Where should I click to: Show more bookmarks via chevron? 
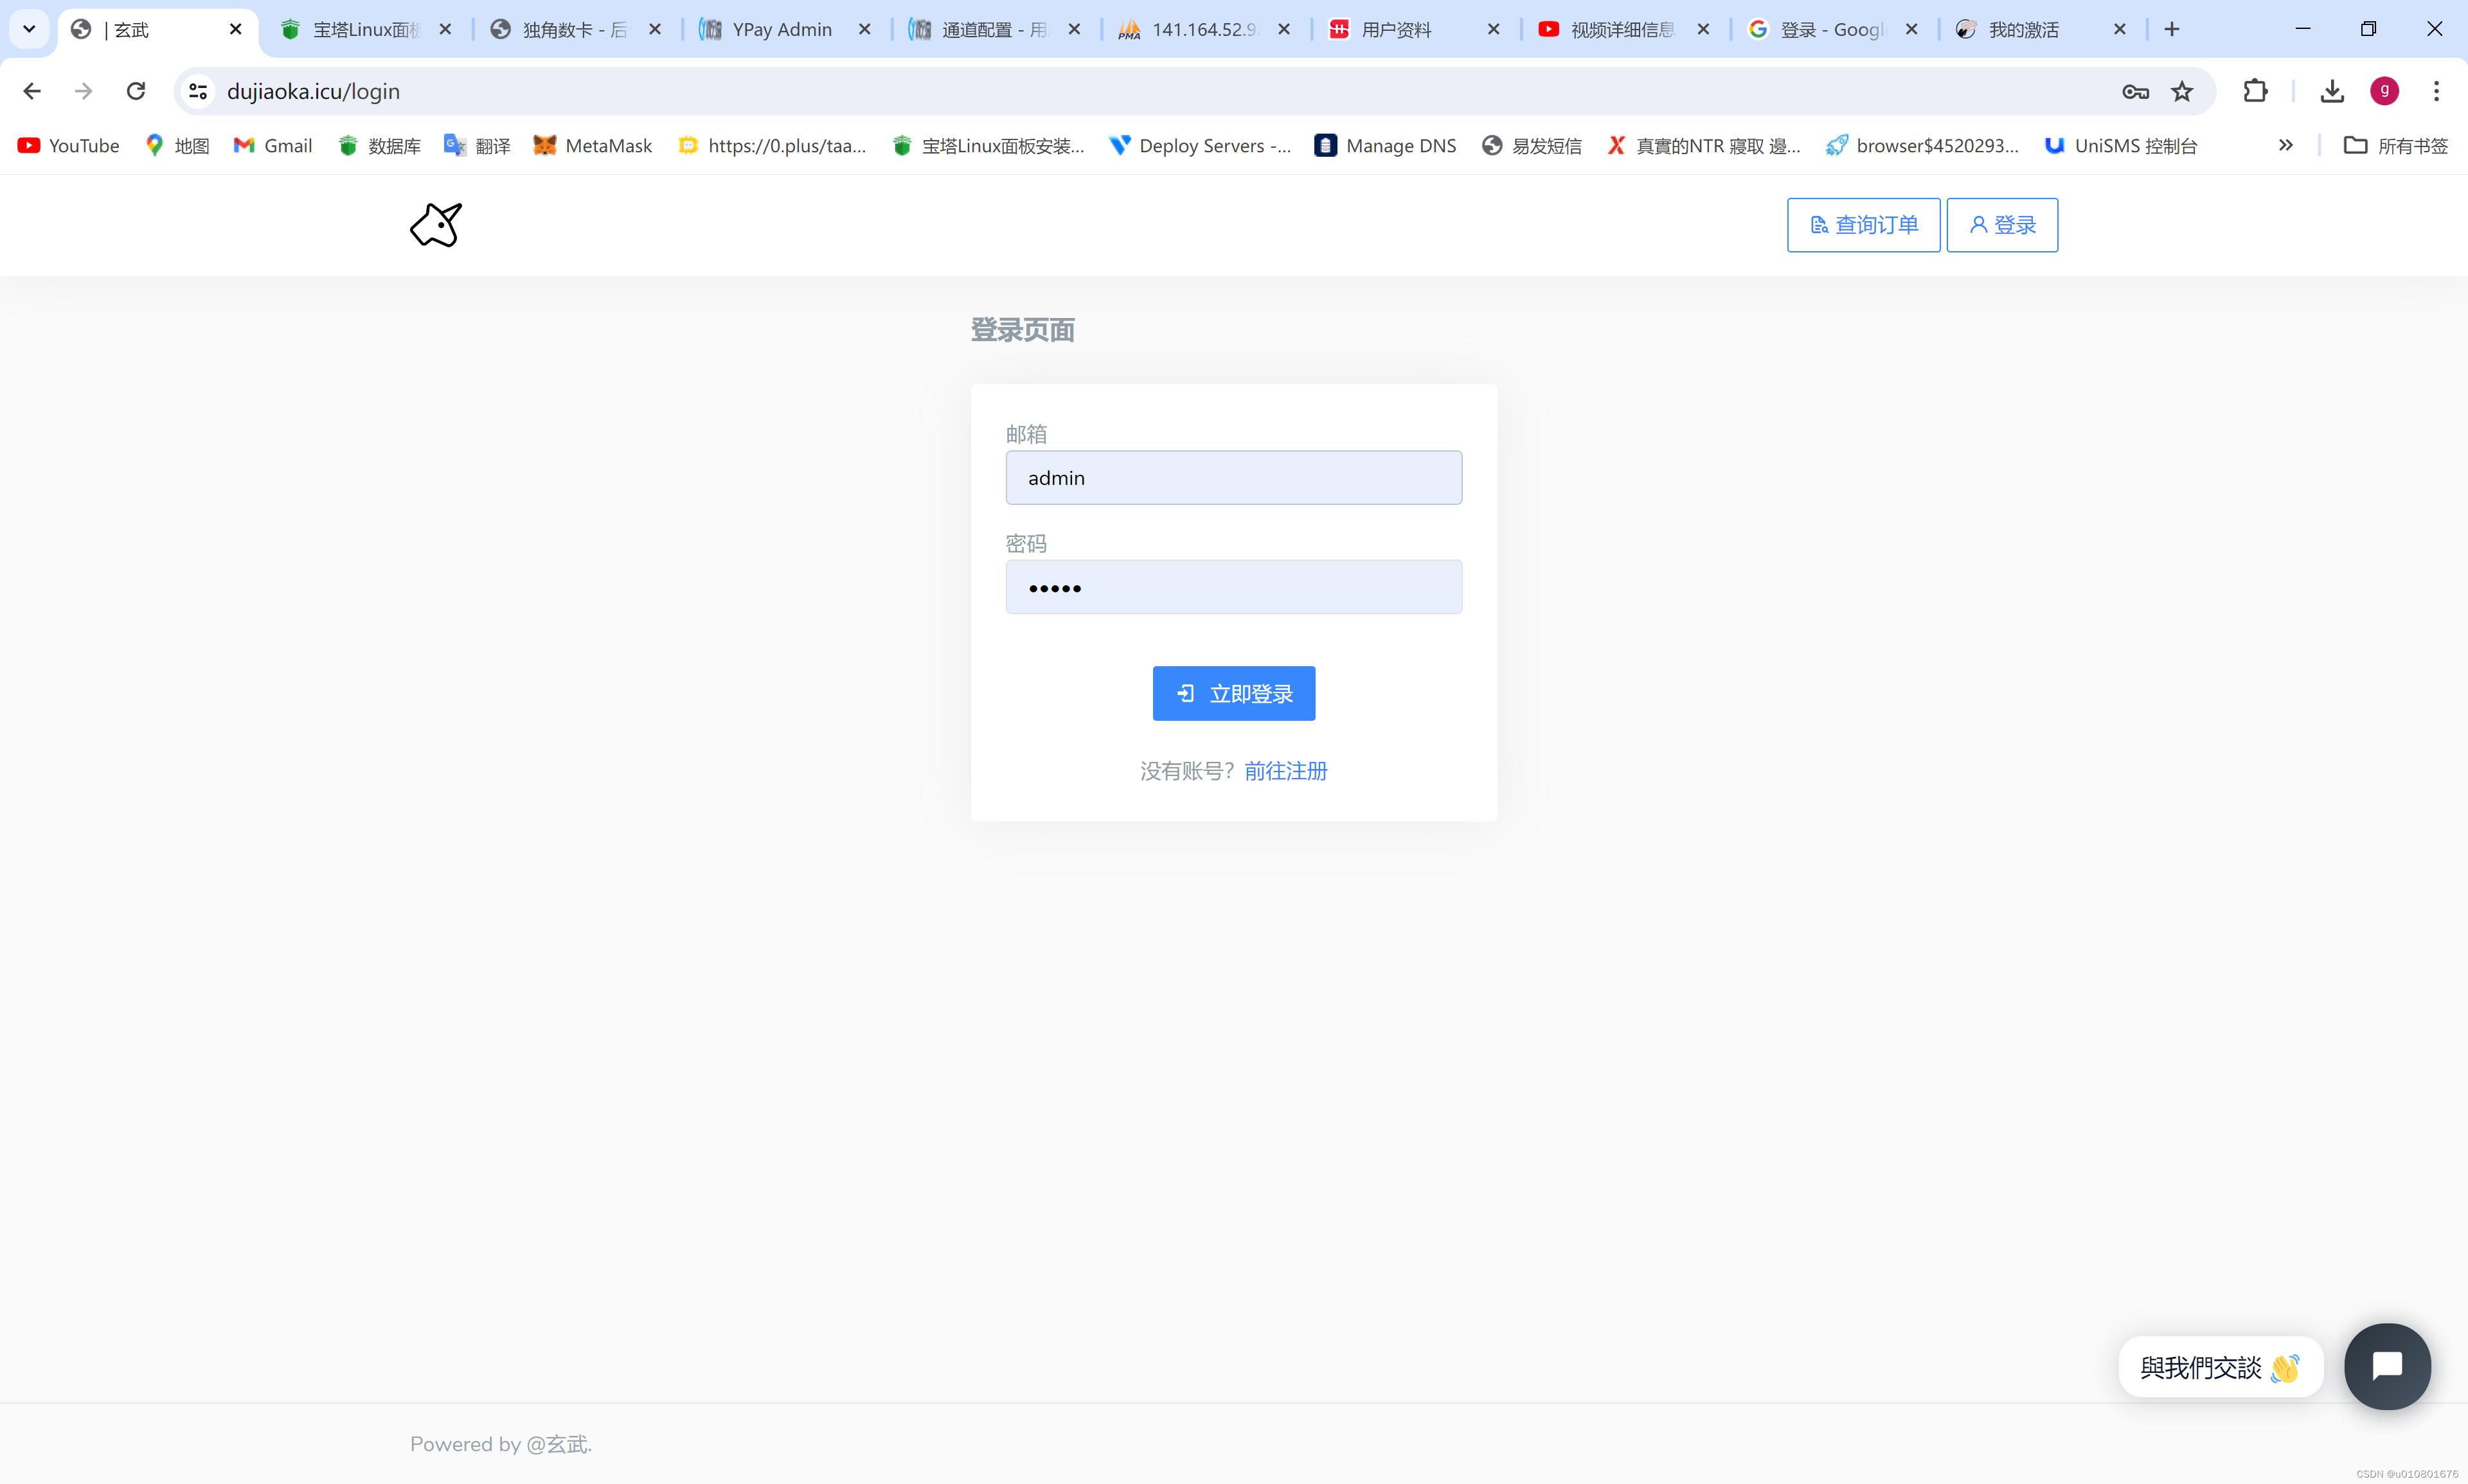click(2285, 145)
